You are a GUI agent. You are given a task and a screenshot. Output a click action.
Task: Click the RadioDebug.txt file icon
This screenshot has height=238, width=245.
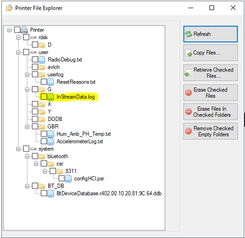(42, 60)
